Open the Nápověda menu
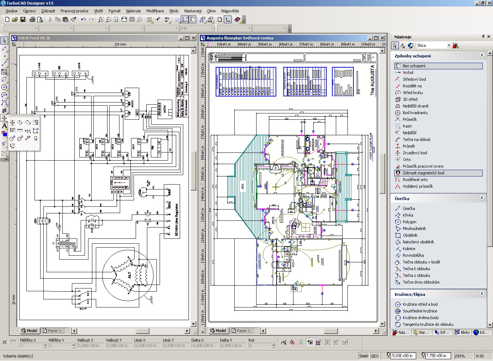The width and height of the screenshot is (493, 361). tap(230, 11)
